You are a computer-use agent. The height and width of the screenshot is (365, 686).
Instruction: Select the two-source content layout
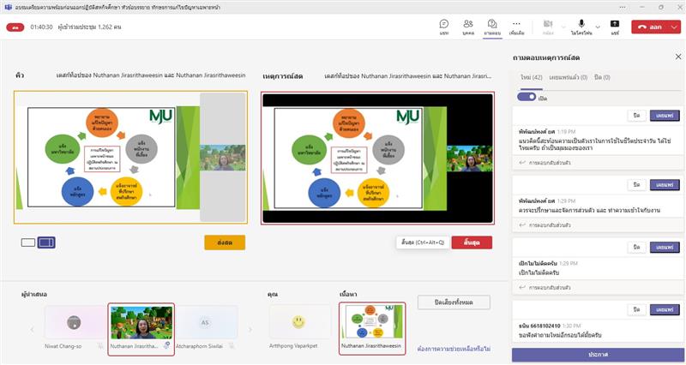46,242
